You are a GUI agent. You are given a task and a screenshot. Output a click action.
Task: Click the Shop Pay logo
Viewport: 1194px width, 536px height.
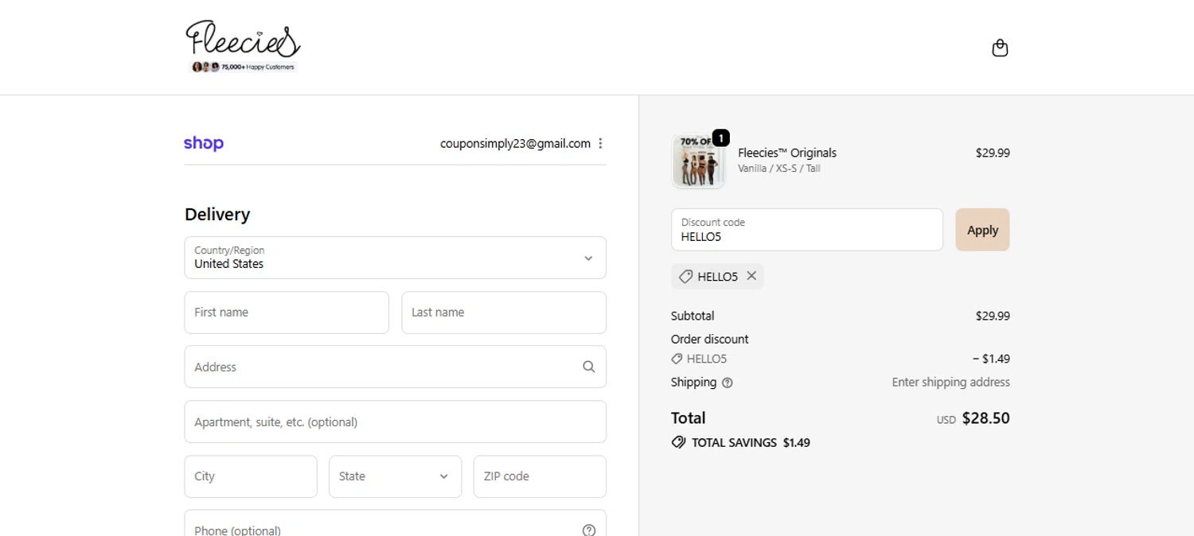pyautogui.click(x=204, y=143)
